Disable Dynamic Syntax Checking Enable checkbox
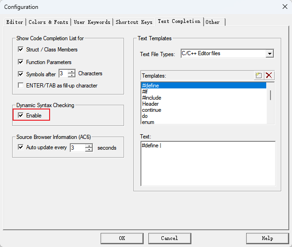Image resolution: width=292 pixels, height=247 pixels. [x=21, y=115]
